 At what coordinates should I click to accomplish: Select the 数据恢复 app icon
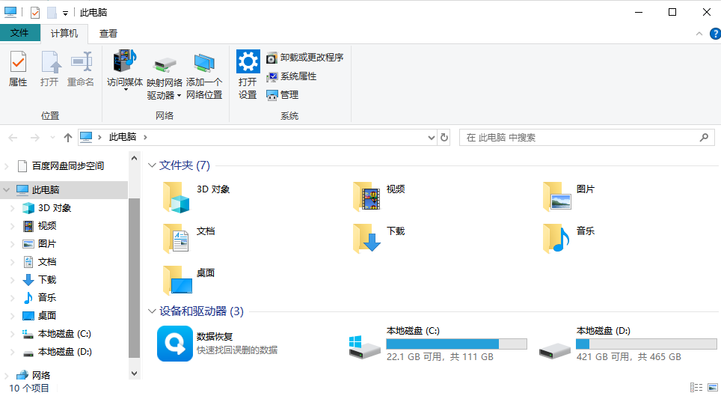pos(175,344)
